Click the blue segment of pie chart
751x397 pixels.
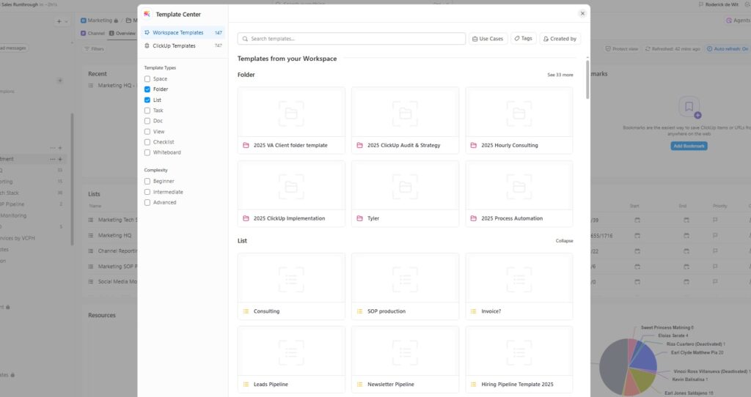click(x=644, y=359)
